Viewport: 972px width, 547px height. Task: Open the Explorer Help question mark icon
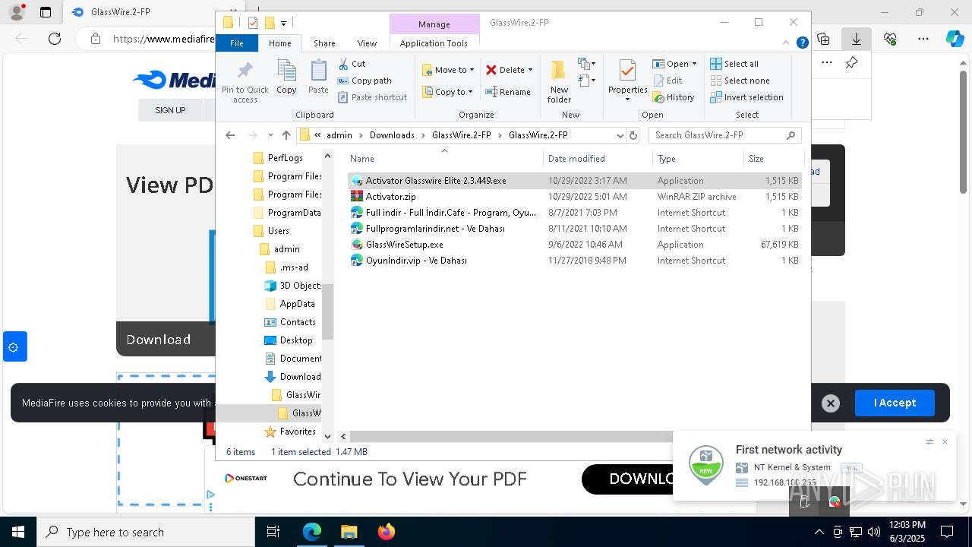pos(802,43)
